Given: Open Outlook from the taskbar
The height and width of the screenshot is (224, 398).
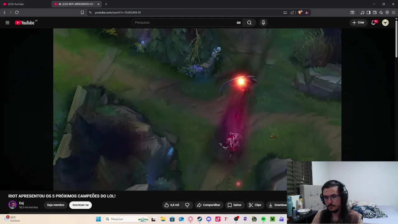Looking at the screenshot, I should pos(181,219).
